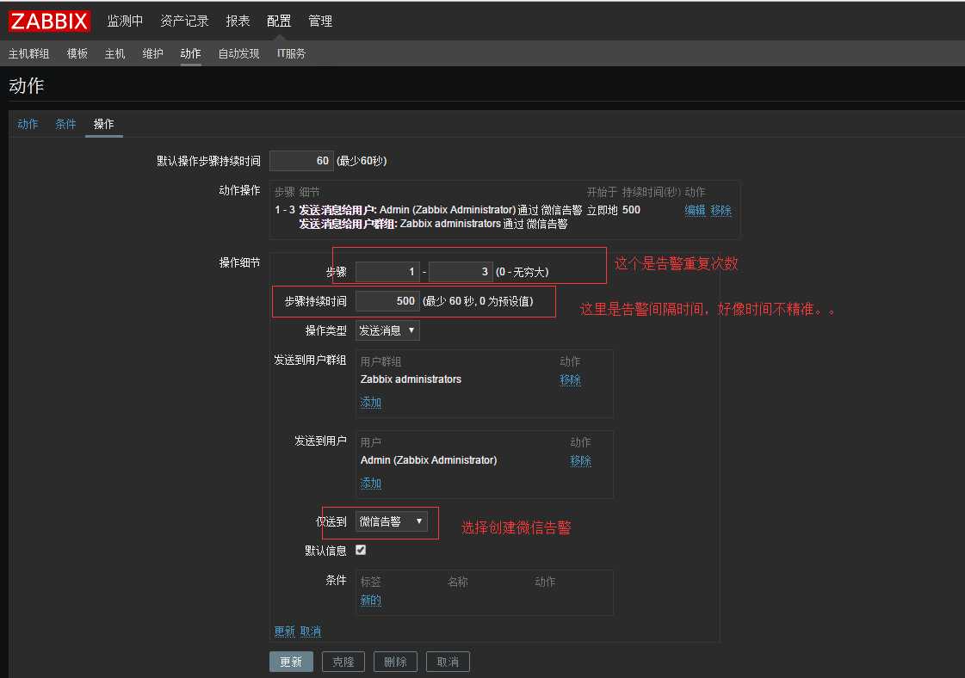Switch to the 条件 tab
This screenshot has height=678, width=965.
point(65,124)
